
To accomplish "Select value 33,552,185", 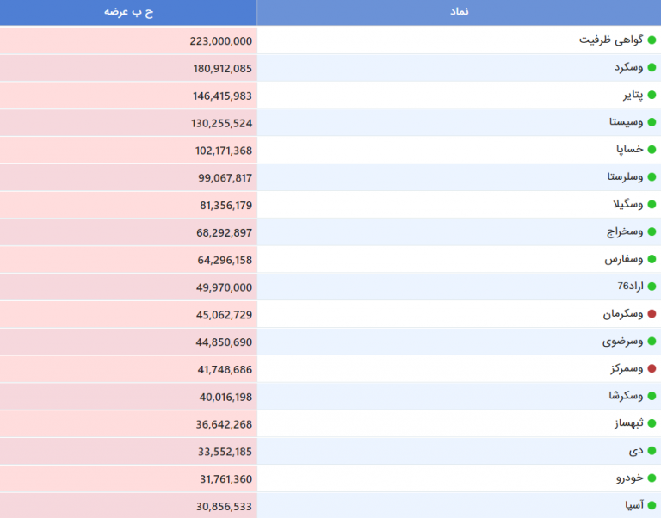I will 225,452.
